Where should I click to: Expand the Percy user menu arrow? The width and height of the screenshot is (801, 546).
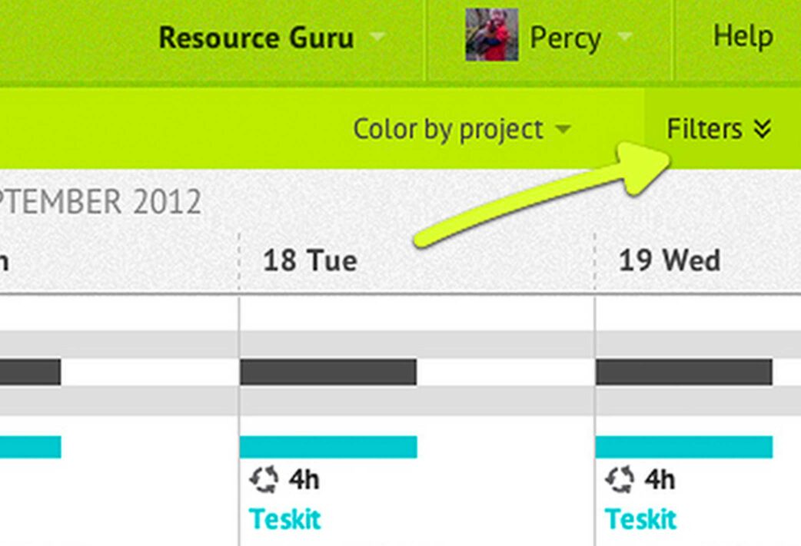pos(624,36)
